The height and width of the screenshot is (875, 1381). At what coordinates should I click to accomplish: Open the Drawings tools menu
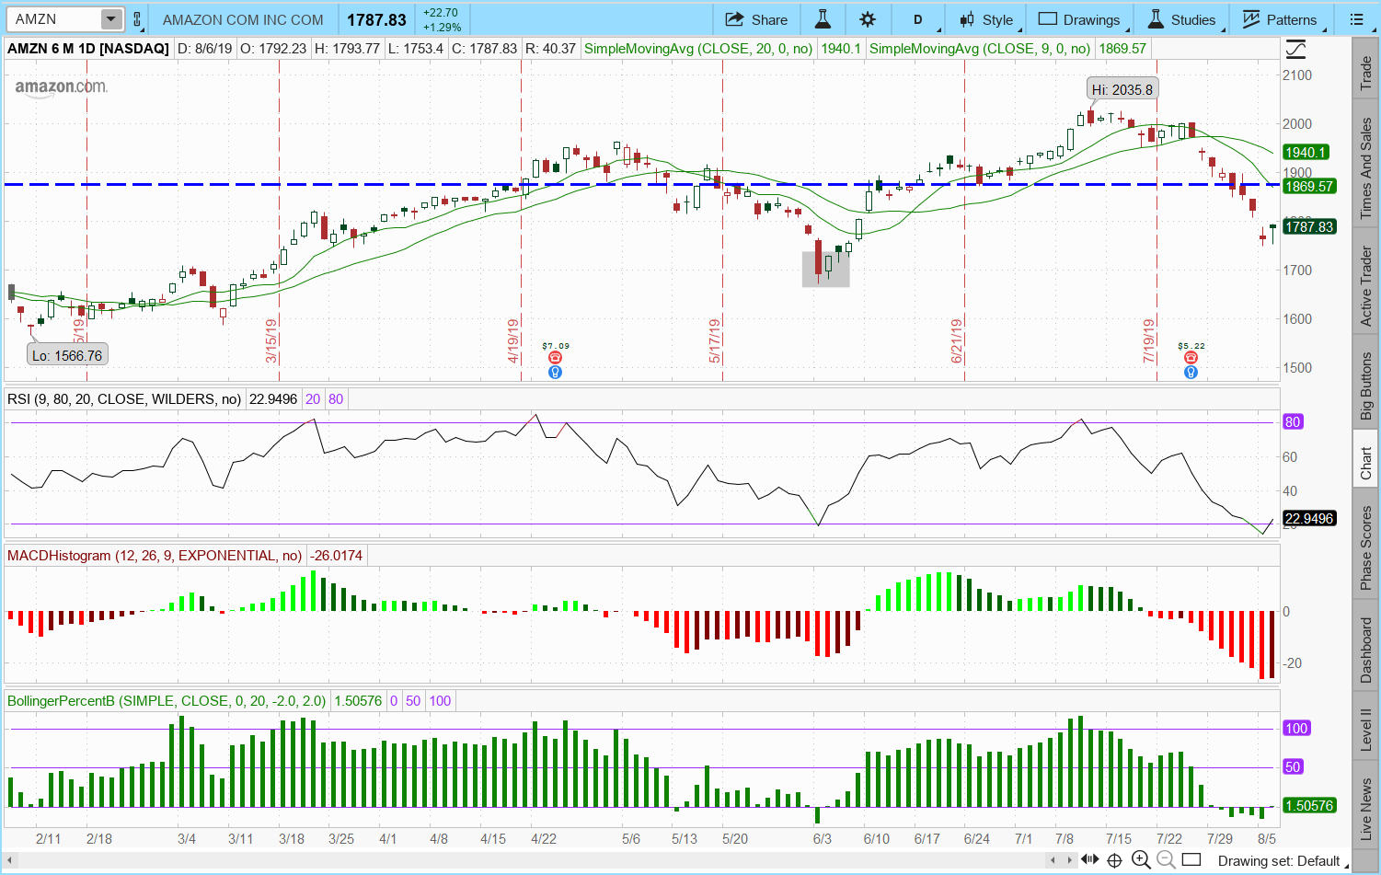click(1079, 19)
